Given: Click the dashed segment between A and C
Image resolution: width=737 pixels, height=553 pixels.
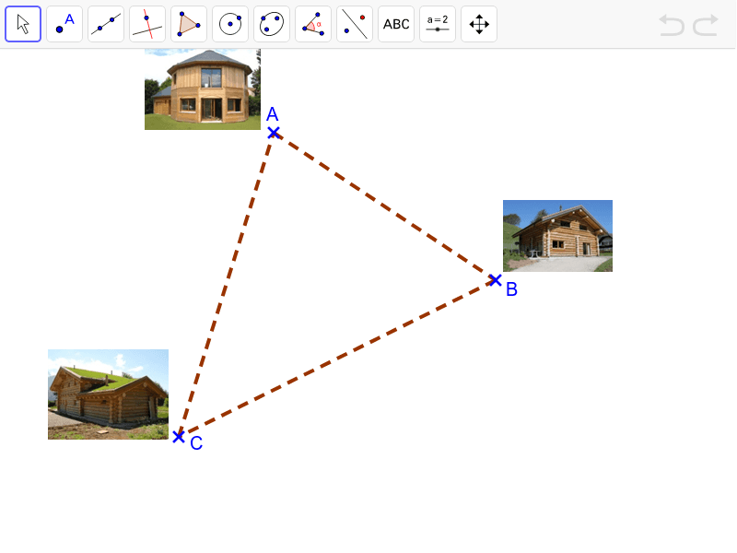Looking at the screenshot, I should tap(226, 285).
